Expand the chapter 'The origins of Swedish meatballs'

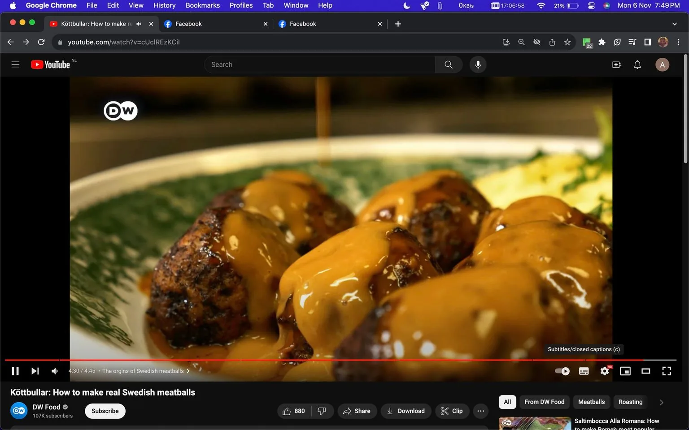click(x=188, y=371)
